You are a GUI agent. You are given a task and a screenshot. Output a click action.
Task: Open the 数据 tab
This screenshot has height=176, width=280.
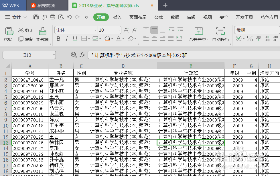175,17
